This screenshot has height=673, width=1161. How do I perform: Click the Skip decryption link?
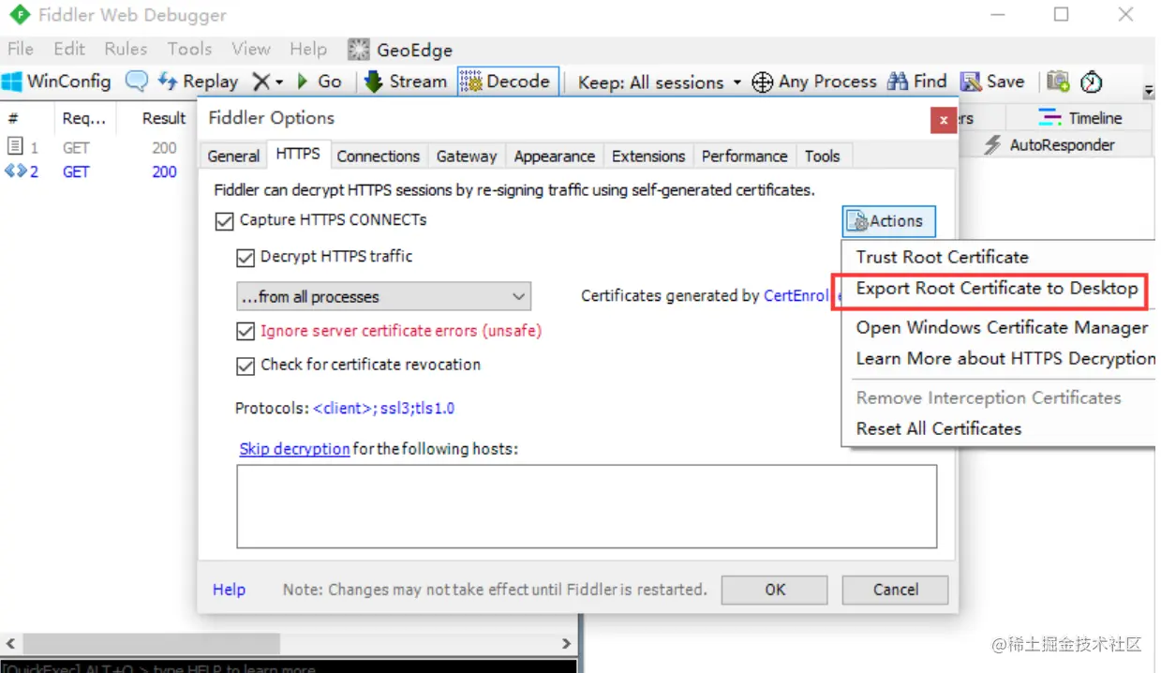pos(294,449)
